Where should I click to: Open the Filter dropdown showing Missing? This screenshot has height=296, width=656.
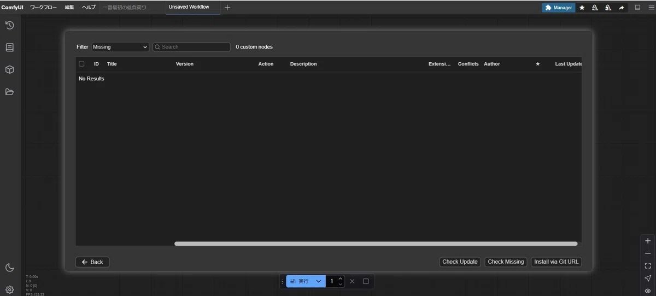coord(120,47)
